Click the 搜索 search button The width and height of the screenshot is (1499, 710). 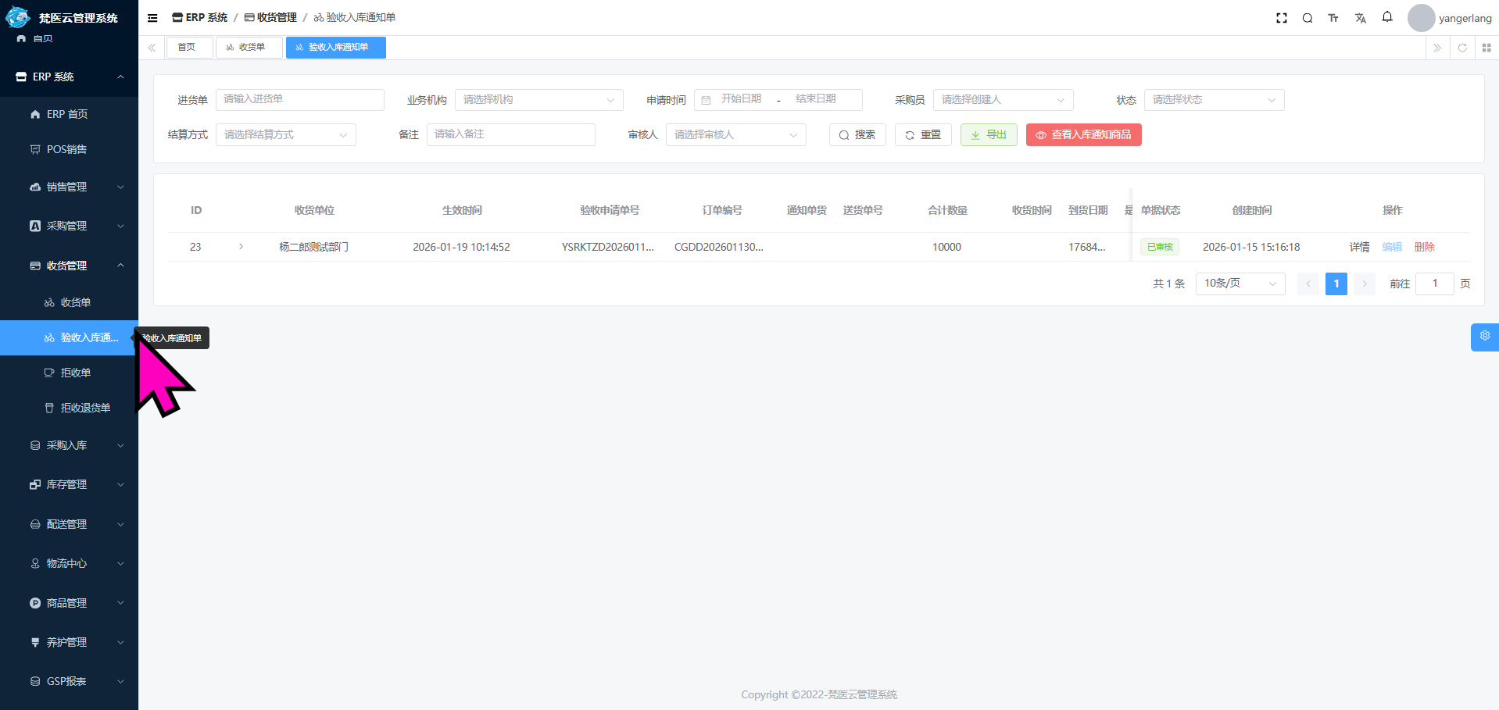[857, 135]
